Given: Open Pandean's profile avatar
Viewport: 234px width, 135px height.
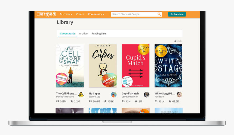Looking at the screenshot, I should coord(179,95).
